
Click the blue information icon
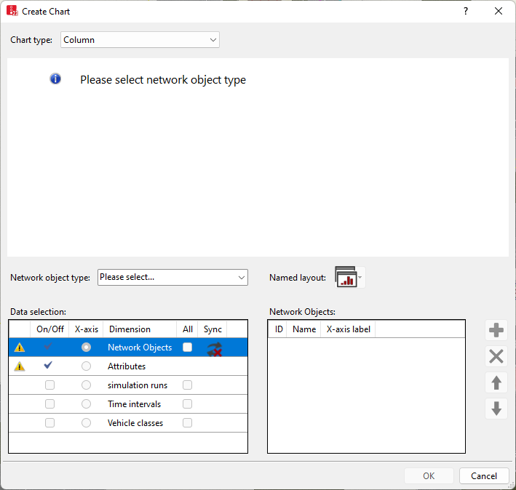pos(55,79)
